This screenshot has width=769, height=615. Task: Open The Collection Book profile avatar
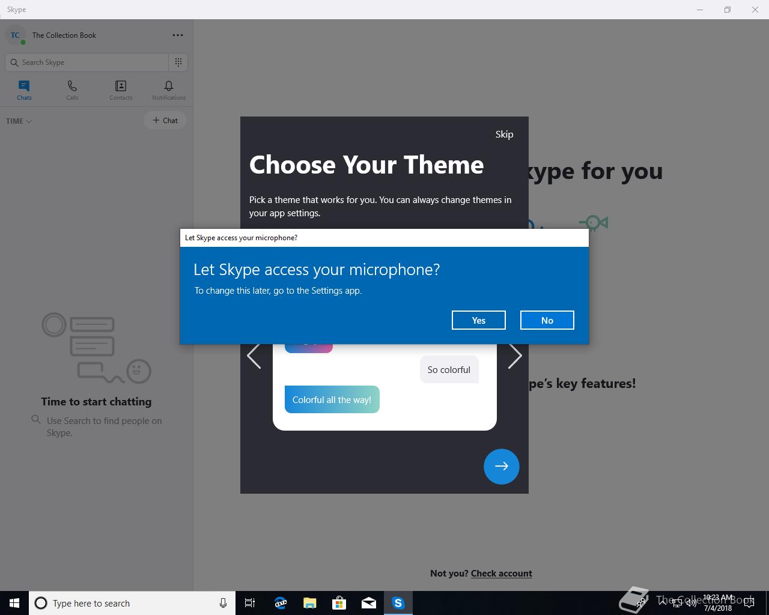click(15, 35)
